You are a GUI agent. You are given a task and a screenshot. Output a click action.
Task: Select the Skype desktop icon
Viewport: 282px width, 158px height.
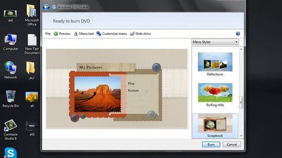coord(11,153)
